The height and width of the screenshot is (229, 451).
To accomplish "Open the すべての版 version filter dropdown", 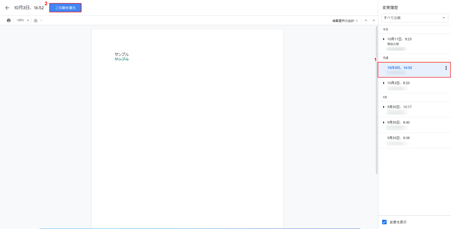I will tap(415, 18).
